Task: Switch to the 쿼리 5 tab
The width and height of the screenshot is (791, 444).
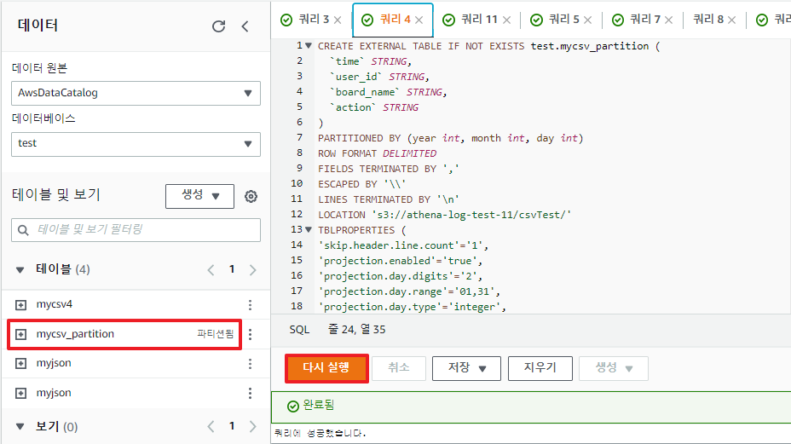Action: 564,19
